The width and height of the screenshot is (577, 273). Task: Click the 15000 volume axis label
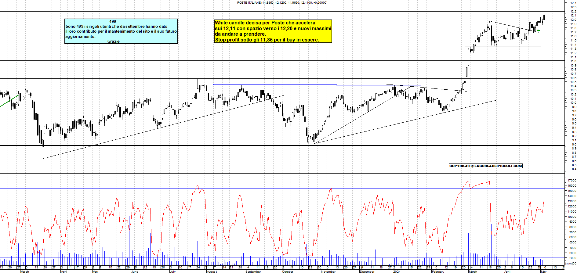click(572, 191)
